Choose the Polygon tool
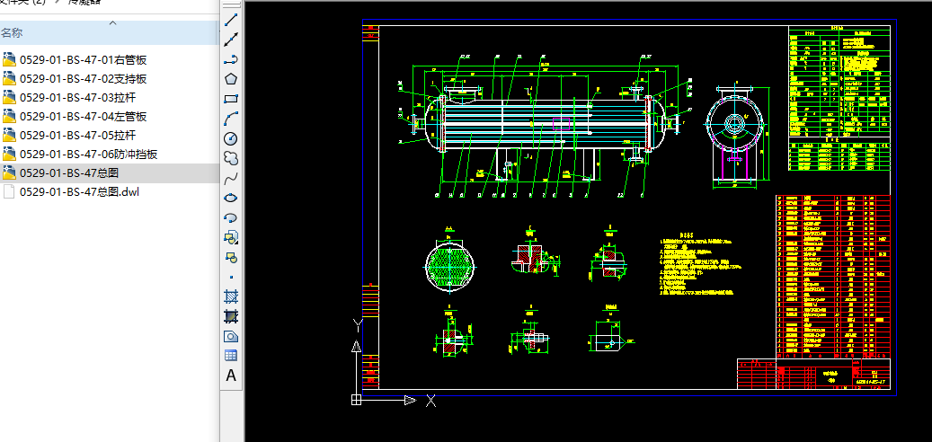This screenshot has width=932, height=442. [x=231, y=78]
